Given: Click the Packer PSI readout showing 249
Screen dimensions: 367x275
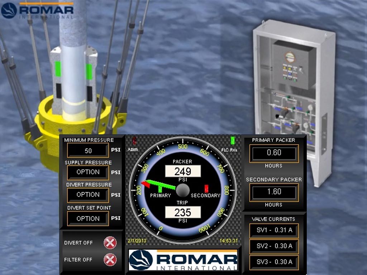Looking at the screenshot, I should (183, 171).
